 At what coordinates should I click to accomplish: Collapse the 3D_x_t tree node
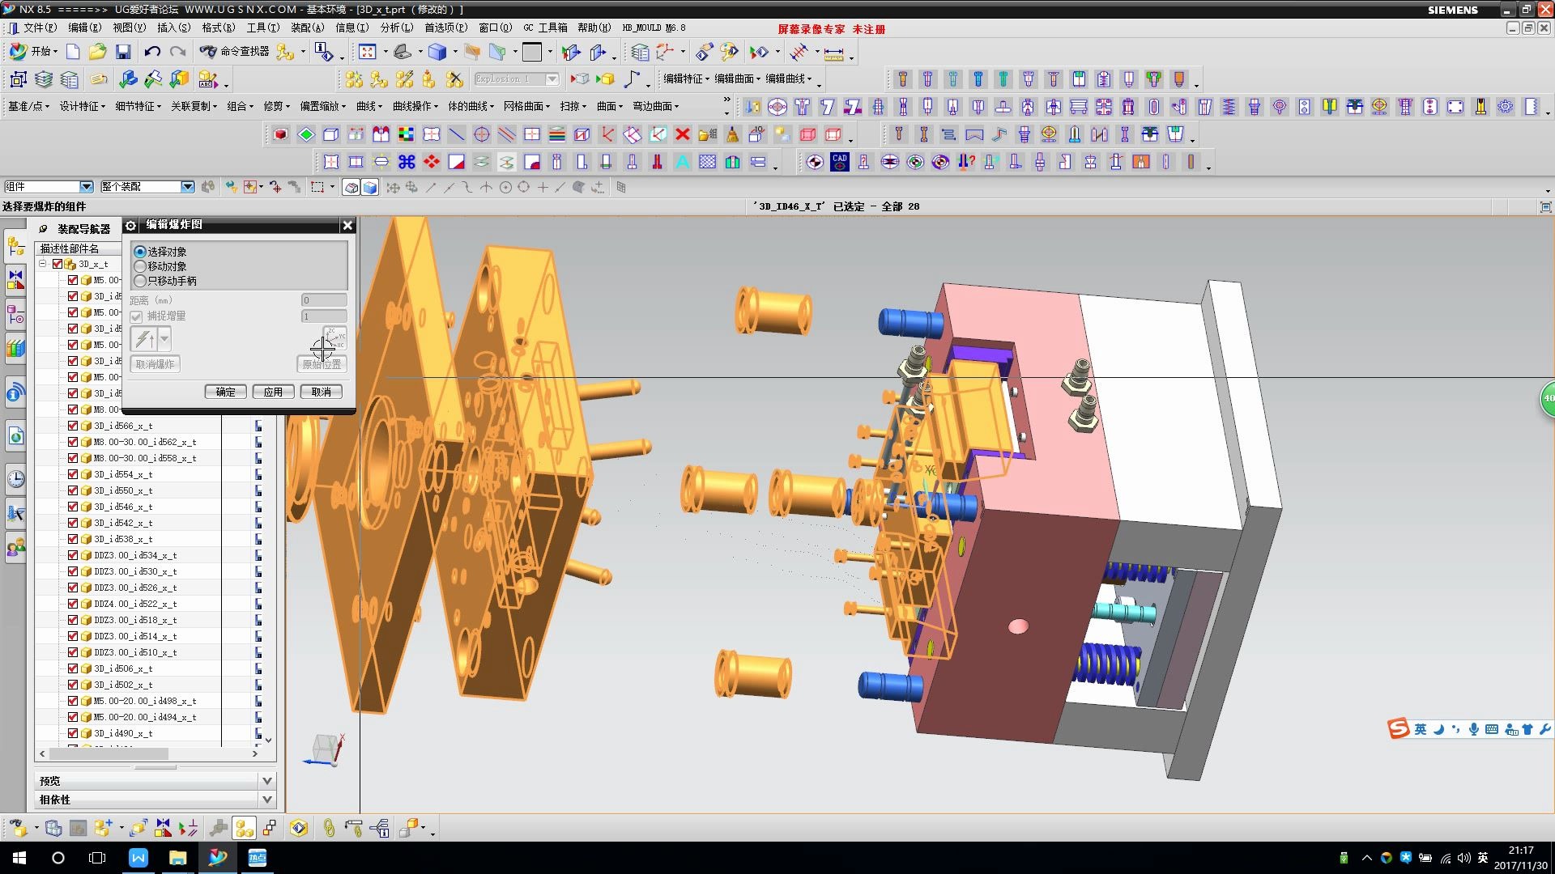(x=43, y=264)
